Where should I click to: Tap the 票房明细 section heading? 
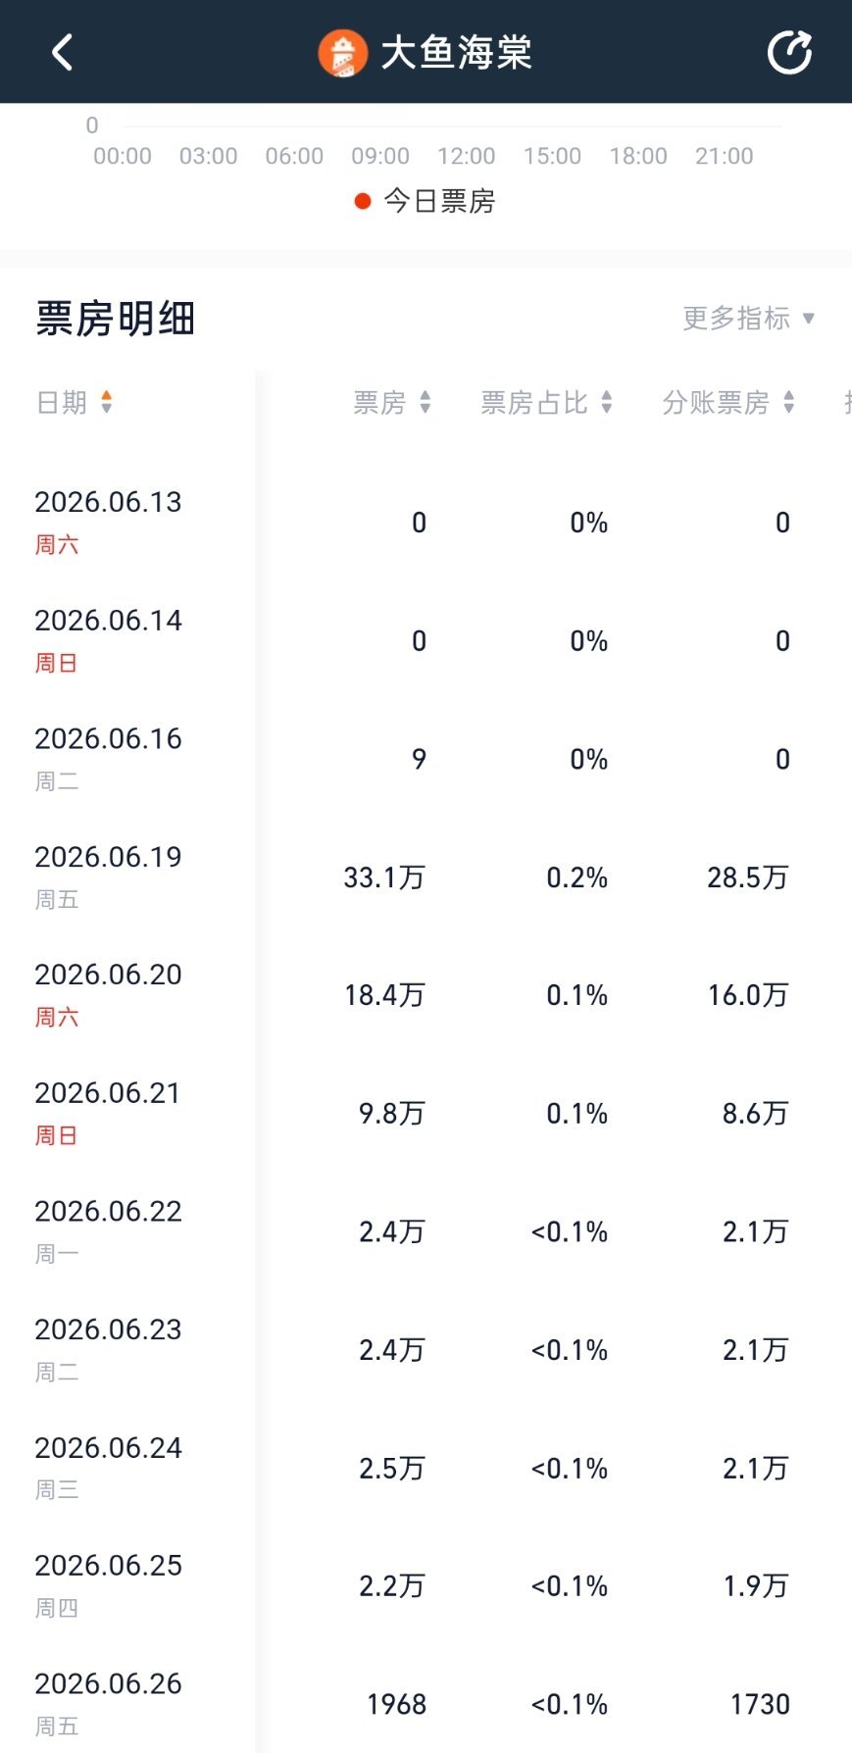pos(116,319)
